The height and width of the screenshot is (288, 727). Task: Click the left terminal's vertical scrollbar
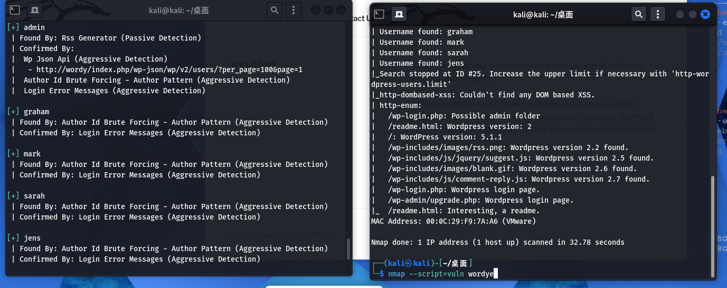[348, 249]
